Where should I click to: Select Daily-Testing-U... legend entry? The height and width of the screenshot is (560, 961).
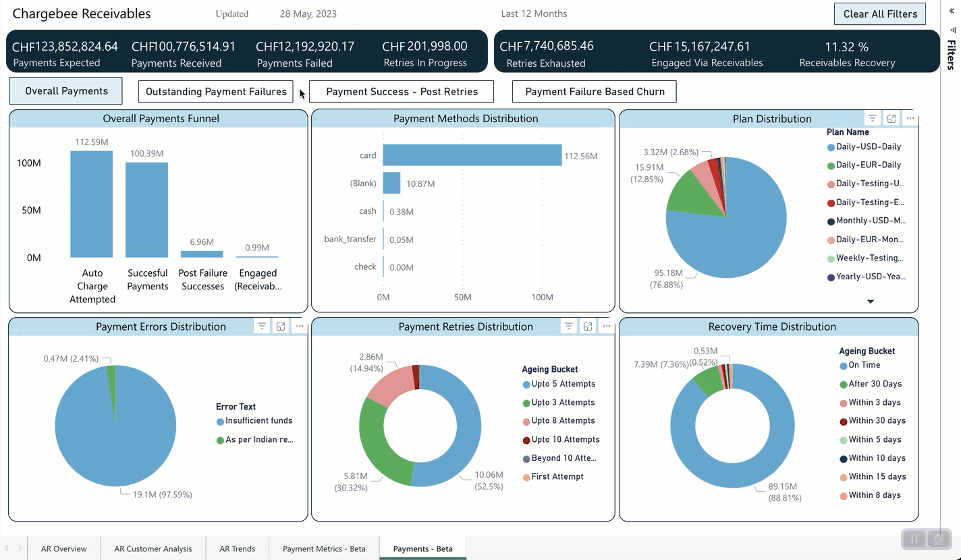coord(866,184)
